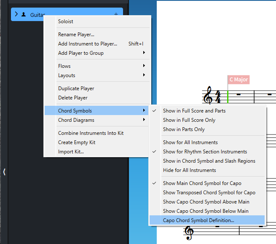
Task: Select Show Transposed Chord Symbol for Capo
Action: tap(207, 193)
